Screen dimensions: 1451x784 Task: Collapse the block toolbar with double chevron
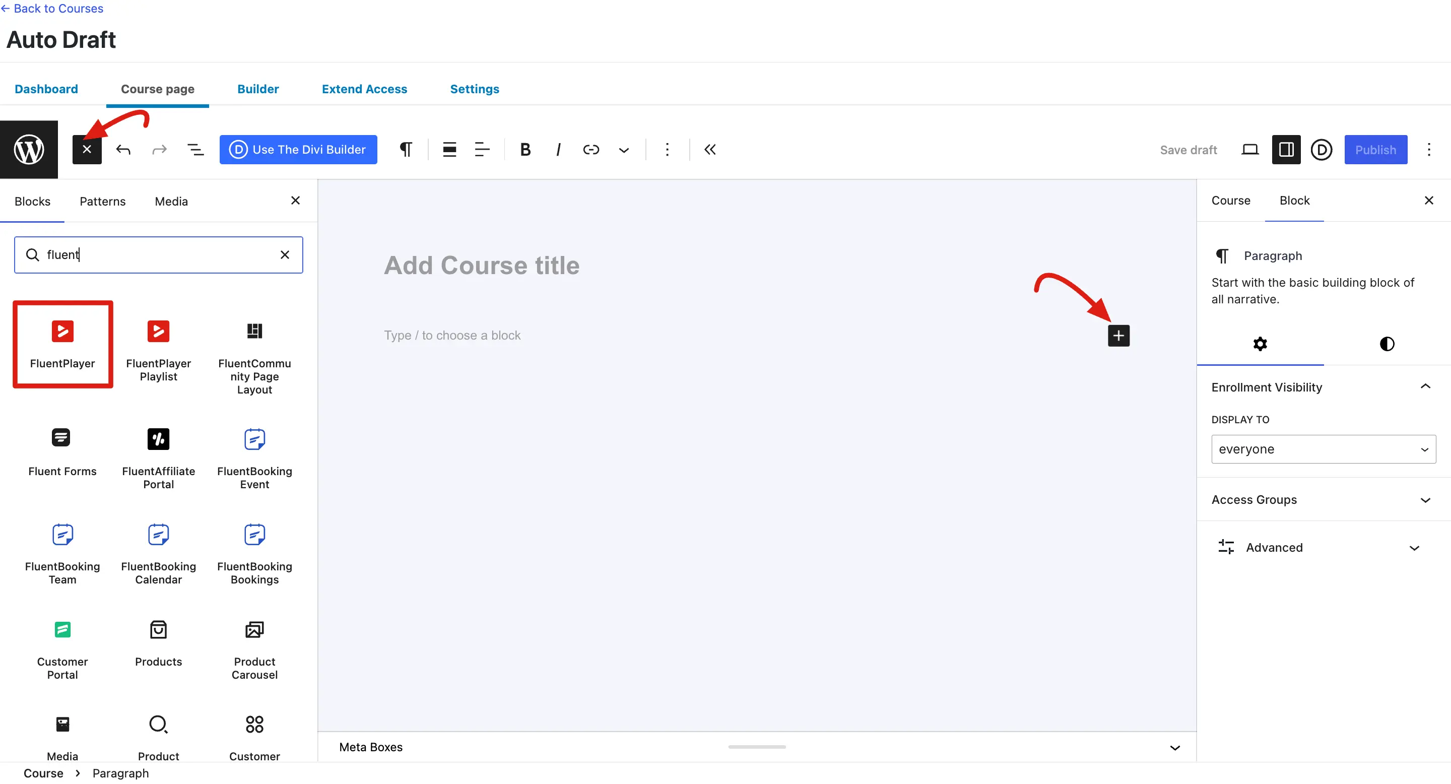pyautogui.click(x=710, y=149)
